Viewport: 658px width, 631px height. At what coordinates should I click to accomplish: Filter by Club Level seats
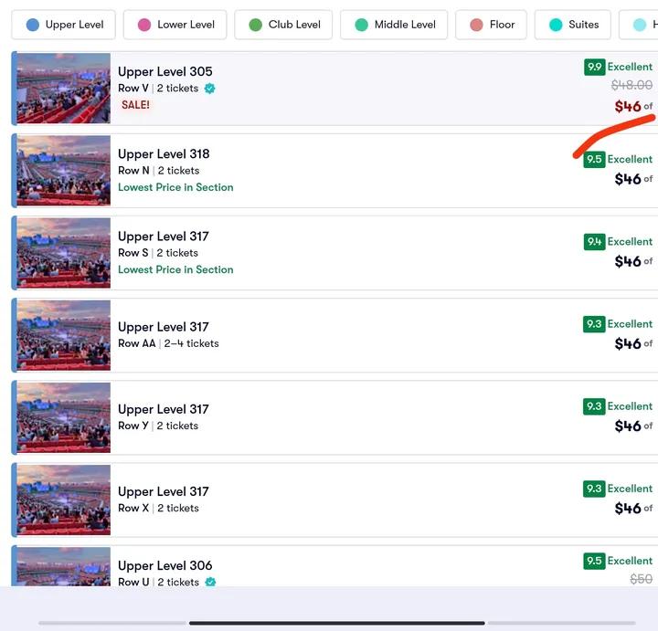pyautogui.click(x=283, y=25)
